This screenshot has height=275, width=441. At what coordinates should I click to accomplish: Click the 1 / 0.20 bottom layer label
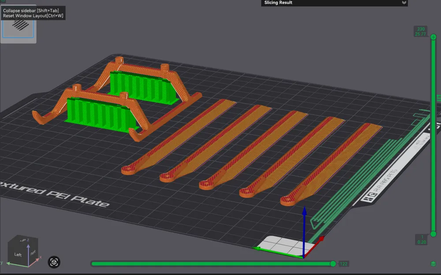pyautogui.click(x=422, y=240)
